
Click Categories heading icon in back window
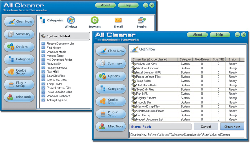(42, 20)
